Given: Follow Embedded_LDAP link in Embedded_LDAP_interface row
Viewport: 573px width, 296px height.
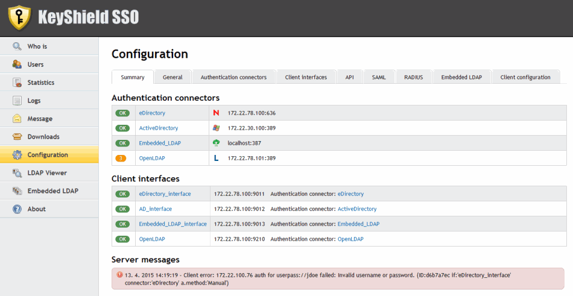Looking at the screenshot, I should (x=358, y=224).
